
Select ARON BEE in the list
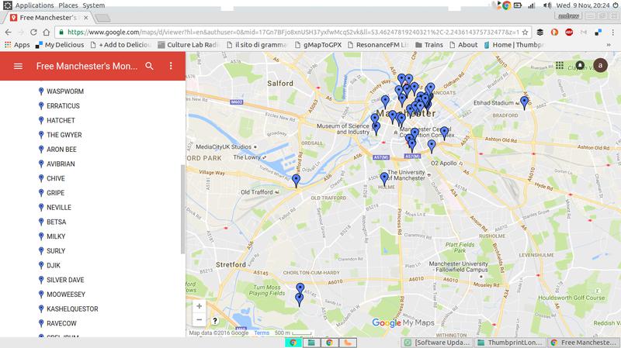61,150
